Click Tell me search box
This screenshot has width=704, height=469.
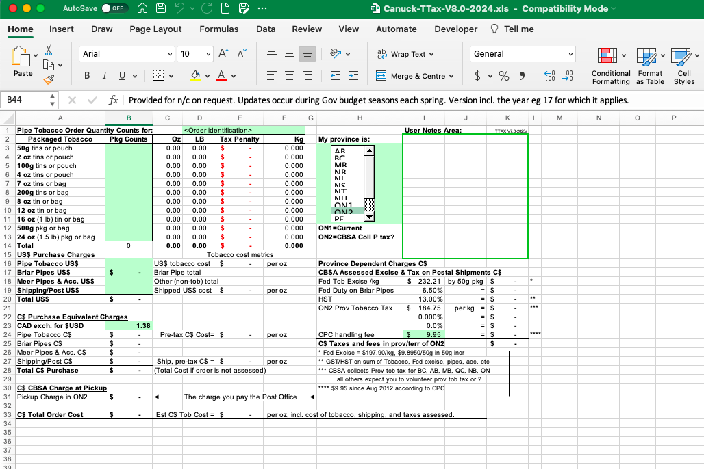click(518, 29)
